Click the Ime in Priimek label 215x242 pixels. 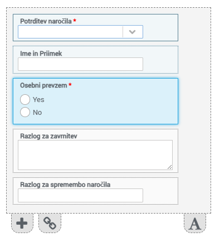pos(41,54)
